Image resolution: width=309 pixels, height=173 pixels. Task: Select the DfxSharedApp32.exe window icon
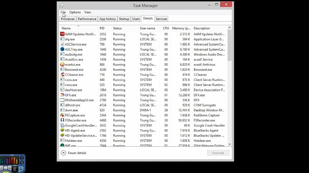[62, 100]
